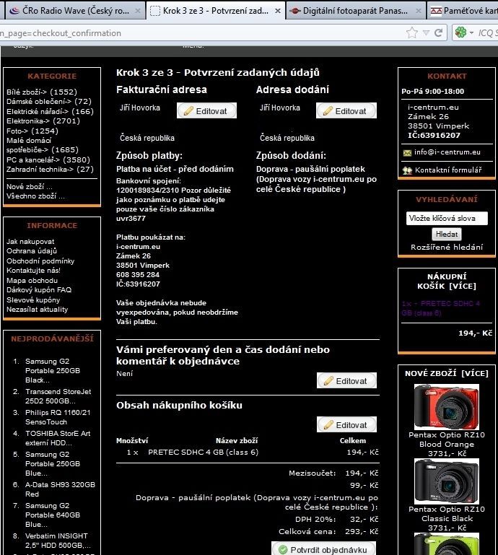Screen dimensions: 498x555
Task: Open the Ochrana údajů page
Action: 32,251
